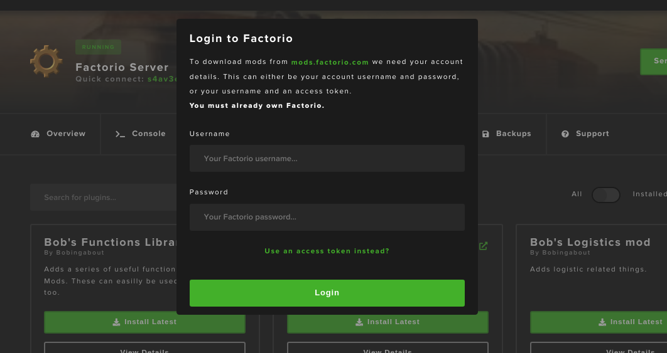Image resolution: width=667 pixels, height=353 pixels.
Task: Open the Overview tab
Action: coord(58,134)
